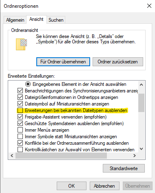Switch to the Allgemein tab
Image resolution: width=155 pixels, height=193 pixels.
[15, 20]
